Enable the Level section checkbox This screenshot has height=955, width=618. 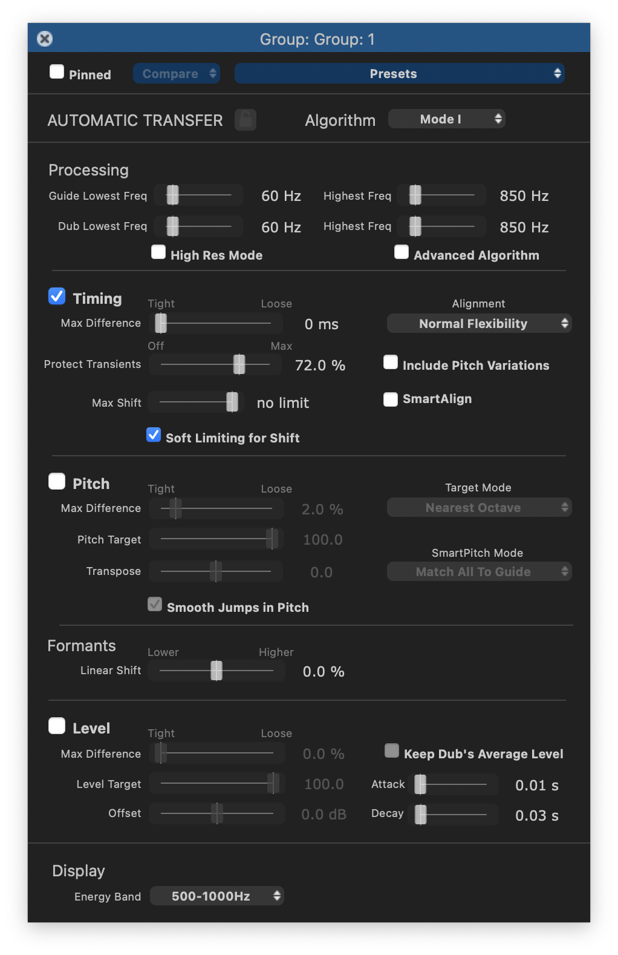point(57,726)
